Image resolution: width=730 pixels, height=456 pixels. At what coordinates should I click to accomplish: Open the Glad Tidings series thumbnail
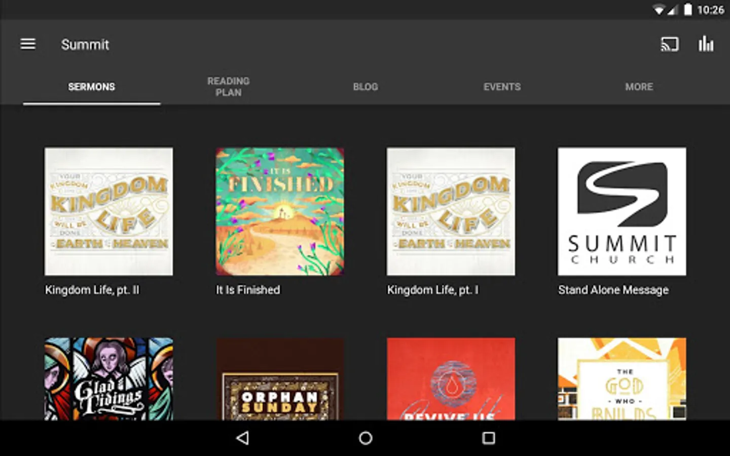(x=108, y=379)
